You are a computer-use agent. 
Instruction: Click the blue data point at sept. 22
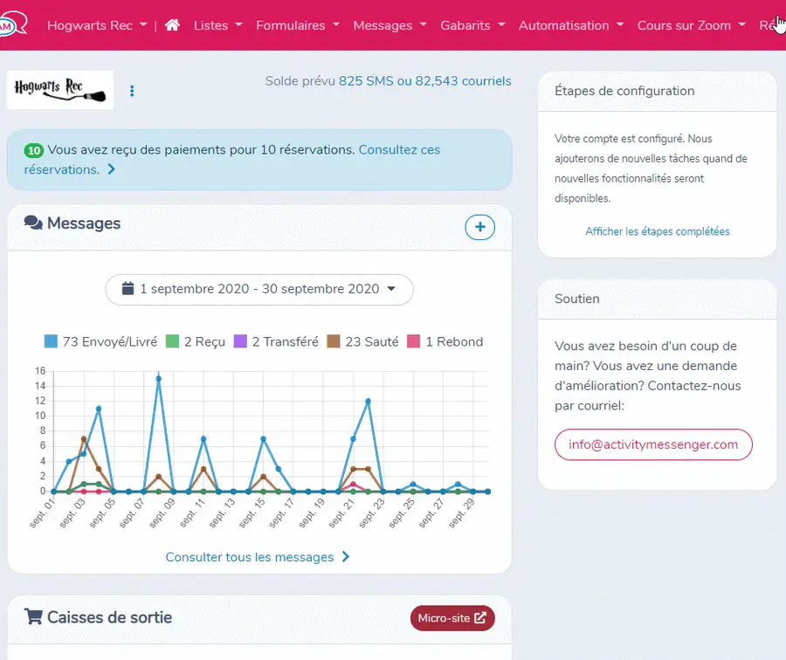(368, 402)
